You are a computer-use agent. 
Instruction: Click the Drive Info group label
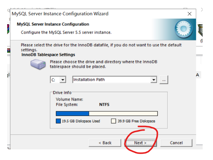(x=62, y=93)
